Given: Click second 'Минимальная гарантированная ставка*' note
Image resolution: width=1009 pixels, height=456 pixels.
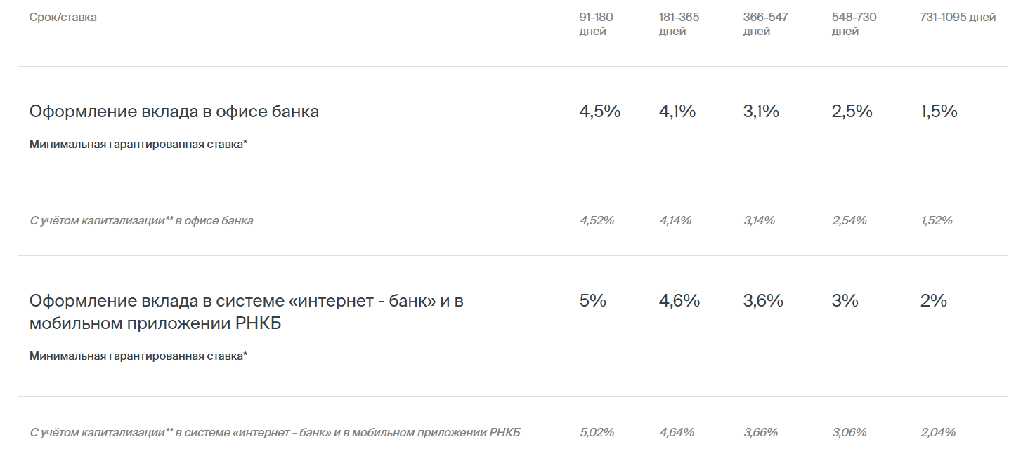Looking at the screenshot, I should [138, 356].
